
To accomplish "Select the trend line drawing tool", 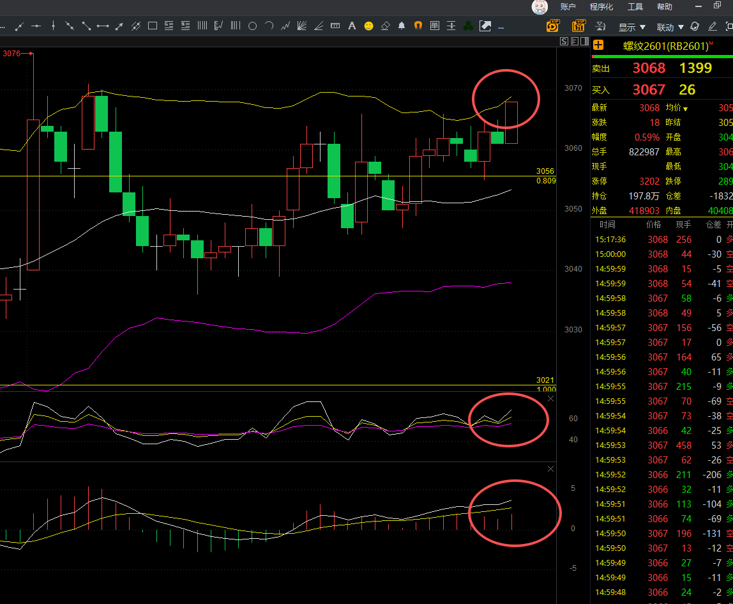I will pos(19,27).
